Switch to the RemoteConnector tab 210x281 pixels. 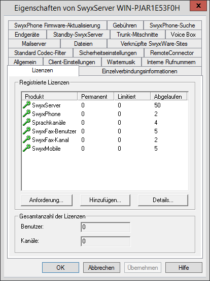click(172, 53)
